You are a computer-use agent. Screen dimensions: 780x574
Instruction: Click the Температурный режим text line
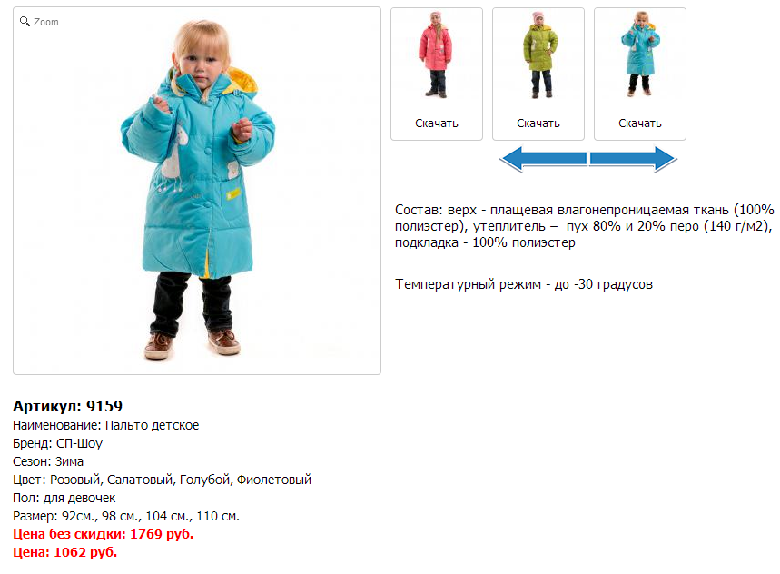click(524, 284)
